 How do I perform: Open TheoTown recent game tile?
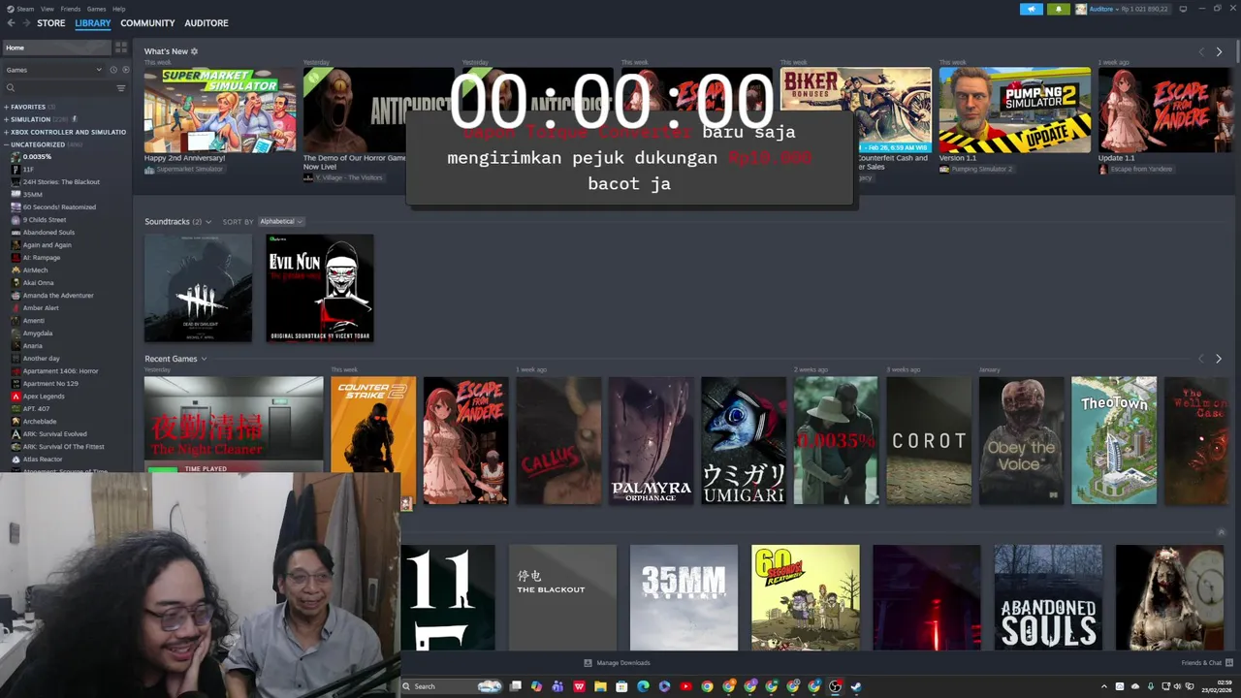(x=1114, y=440)
